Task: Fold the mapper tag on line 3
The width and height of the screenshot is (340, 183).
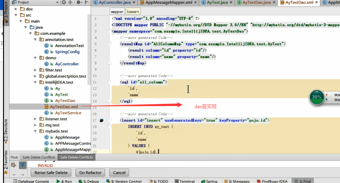Action: [x=110, y=31]
